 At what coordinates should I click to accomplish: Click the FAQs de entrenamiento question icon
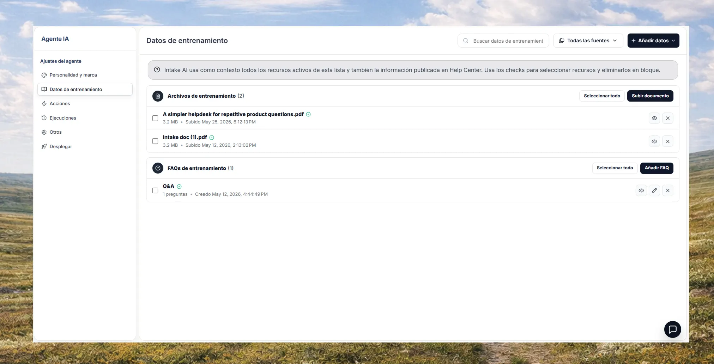tap(158, 168)
